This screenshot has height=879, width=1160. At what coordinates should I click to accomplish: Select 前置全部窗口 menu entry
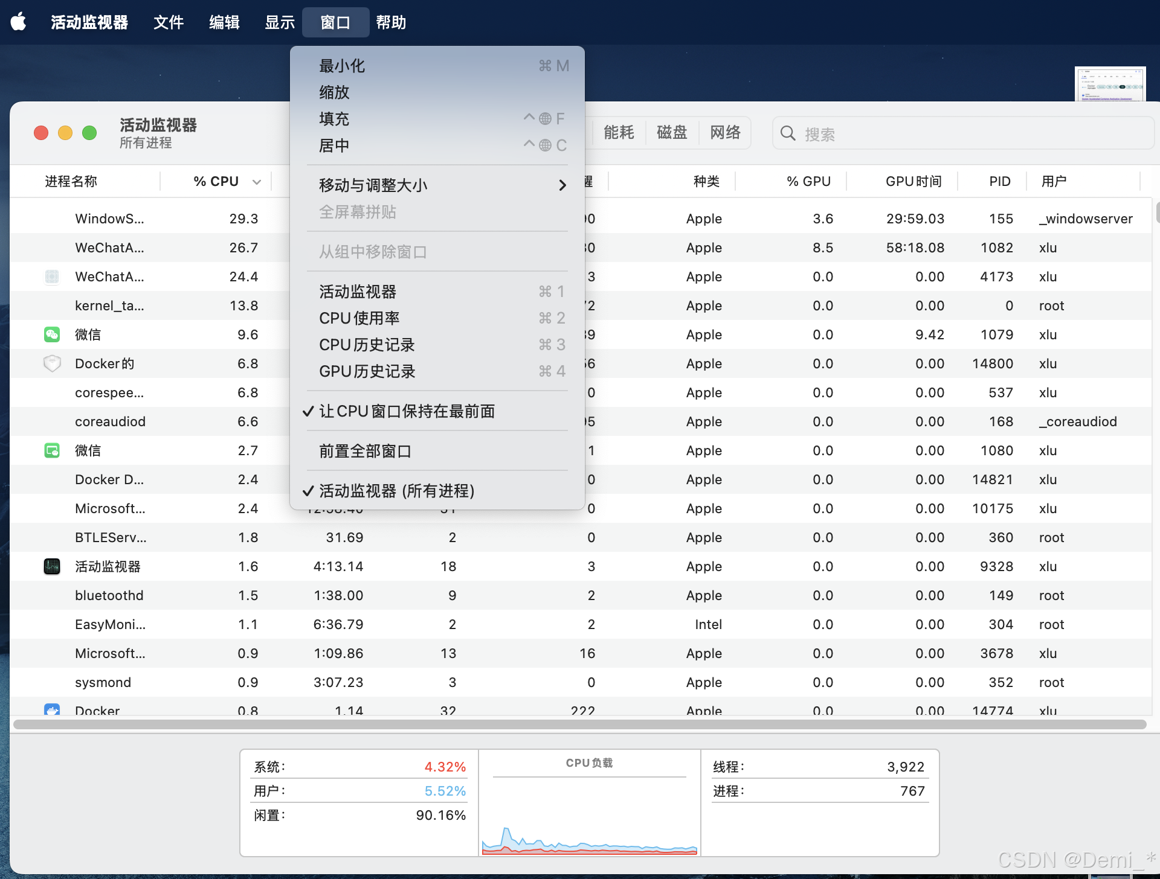point(365,451)
